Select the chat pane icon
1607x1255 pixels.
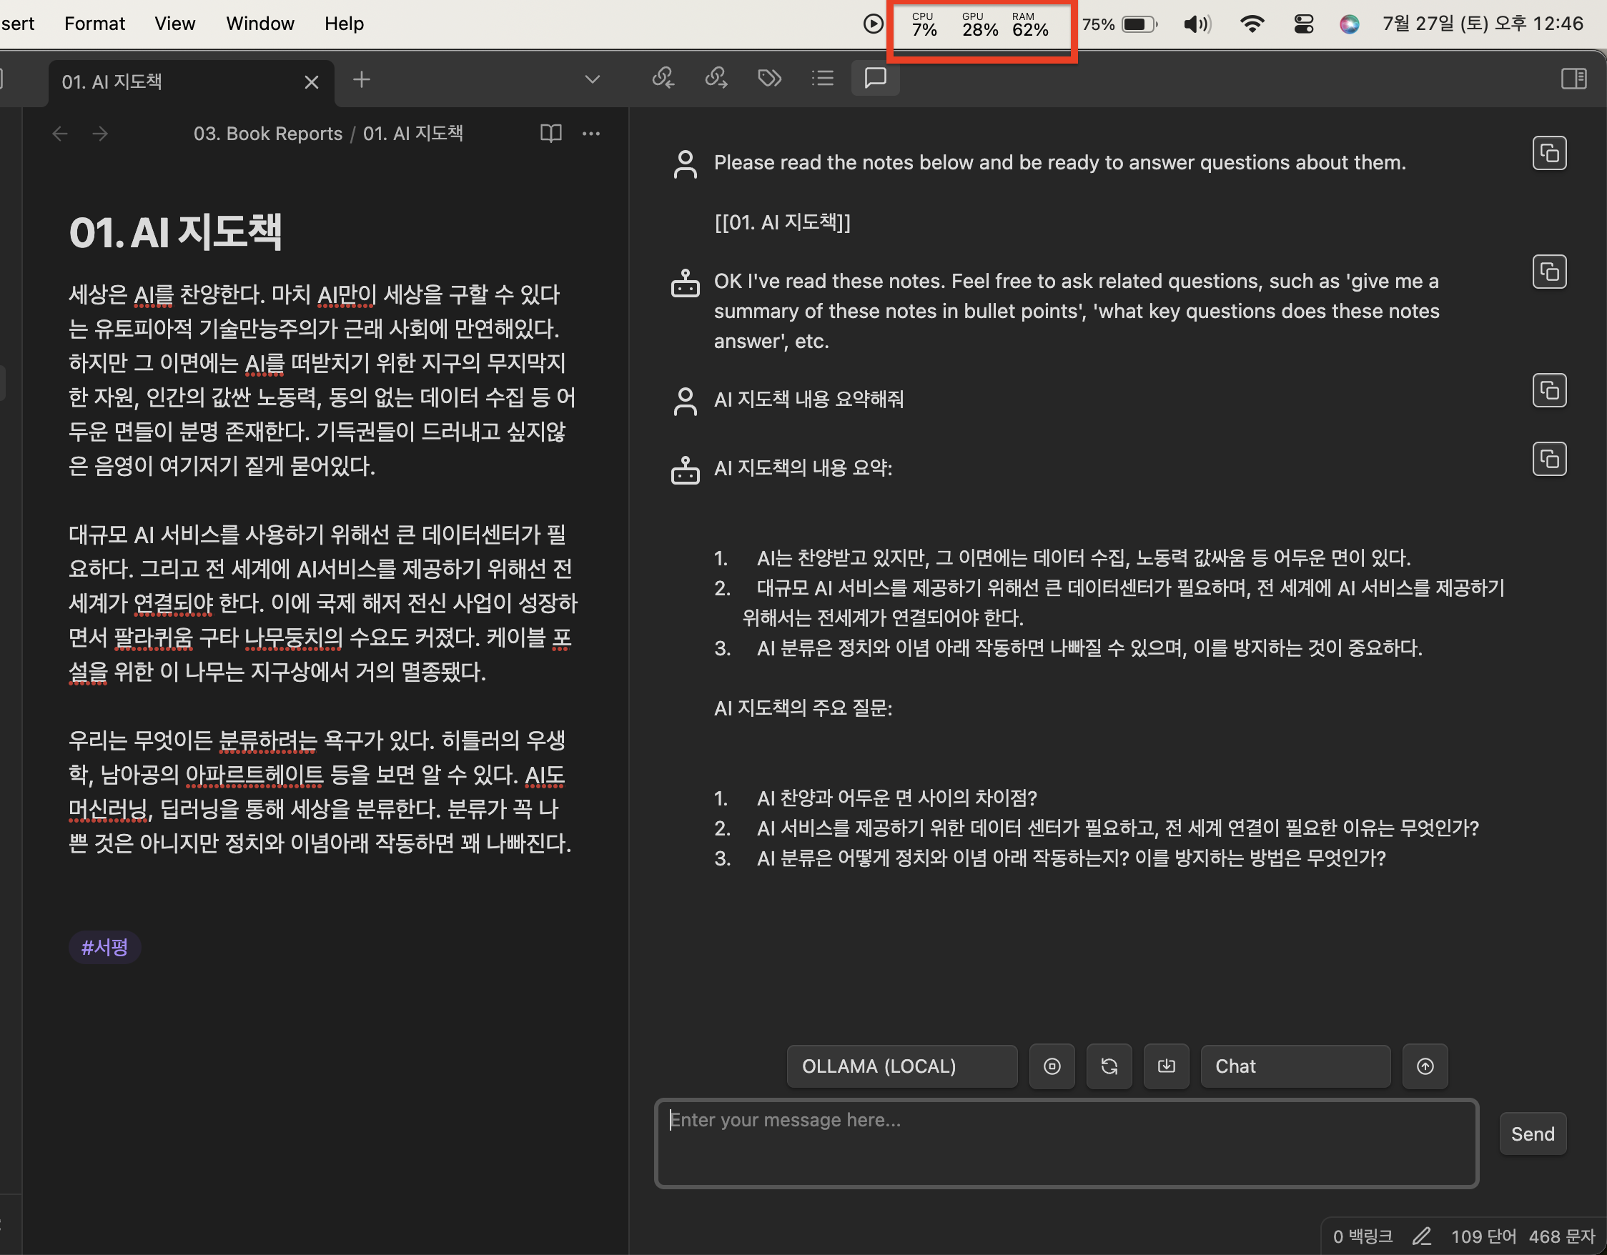coord(875,78)
